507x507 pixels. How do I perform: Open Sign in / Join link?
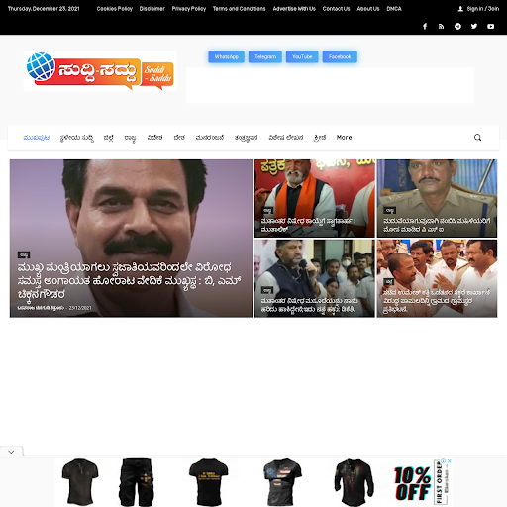point(483,9)
